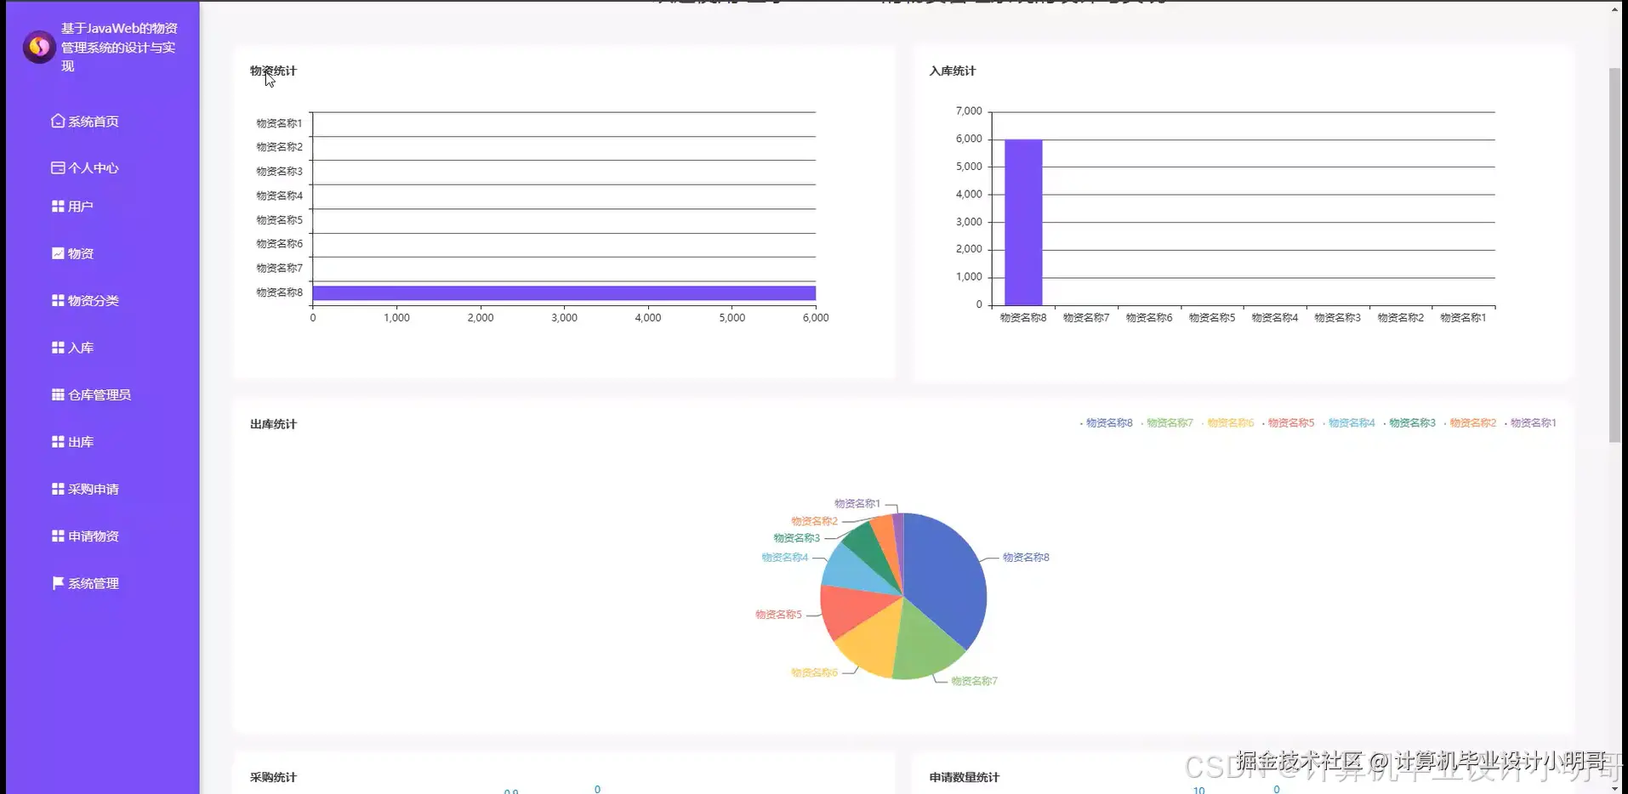1628x794 pixels.
Task: Click the table icon beside 仓库管理员
Action: tap(58, 394)
